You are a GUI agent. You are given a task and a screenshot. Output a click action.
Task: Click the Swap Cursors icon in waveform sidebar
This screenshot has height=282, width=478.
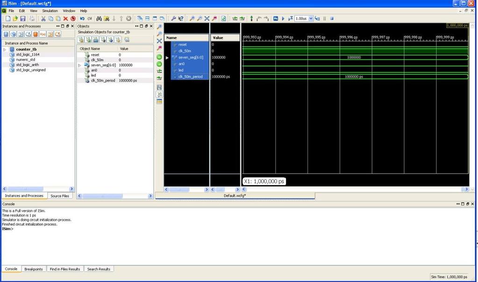tap(159, 87)
